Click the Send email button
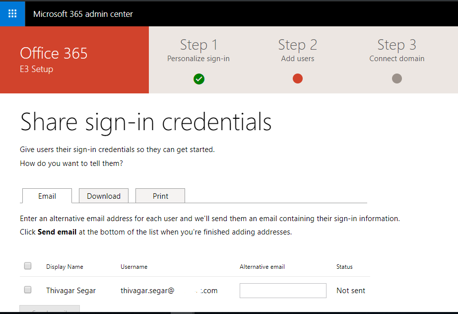Screen dimensions: 458x314 [49, 311]
